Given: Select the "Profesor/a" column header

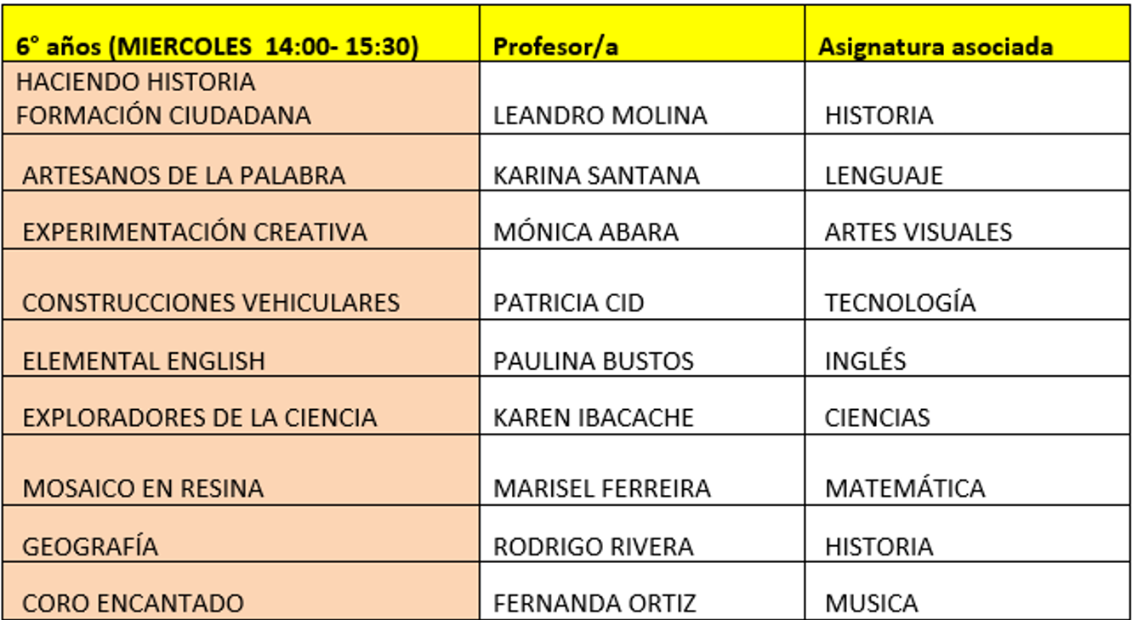Looking at the screenshot, I should point(555,47).
